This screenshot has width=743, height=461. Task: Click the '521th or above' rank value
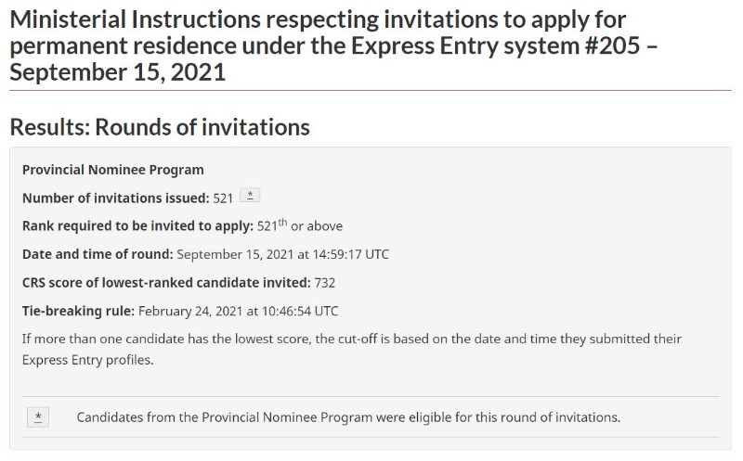tap(300, 225)
